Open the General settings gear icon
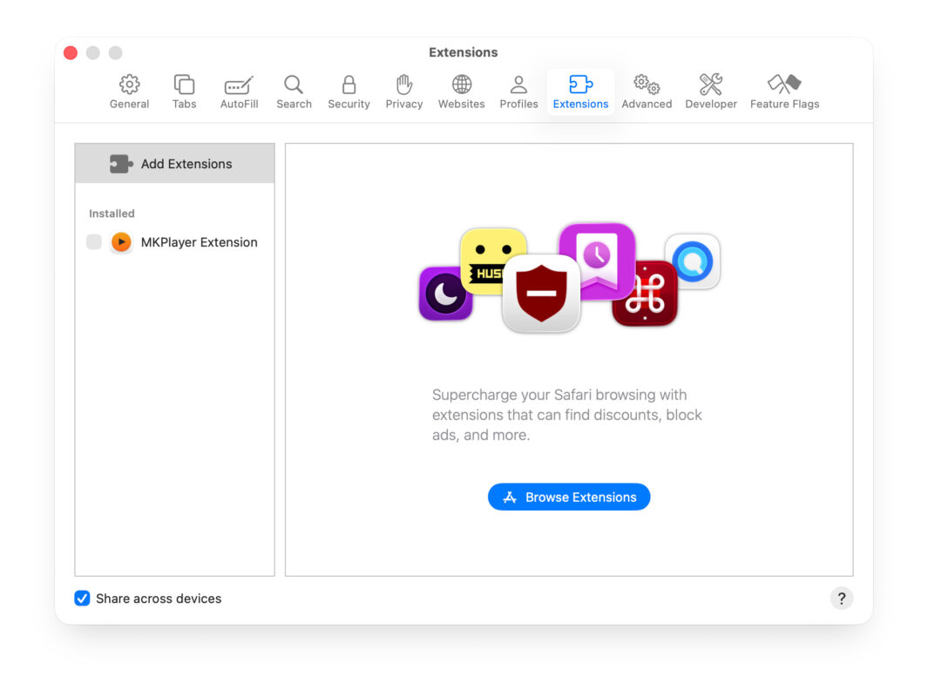The width and height of the screenshot is (928, 697). tap(129, 91)
